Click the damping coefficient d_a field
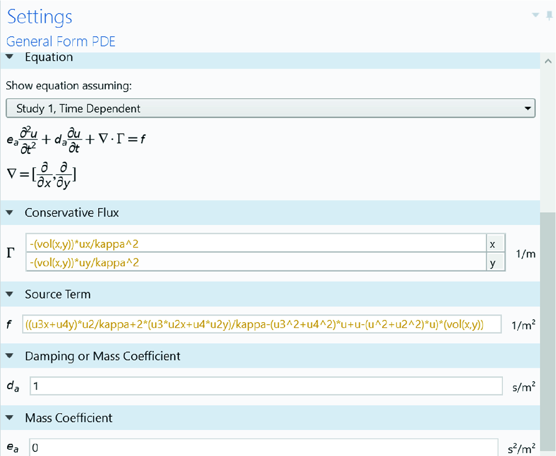 pos(266,387)
